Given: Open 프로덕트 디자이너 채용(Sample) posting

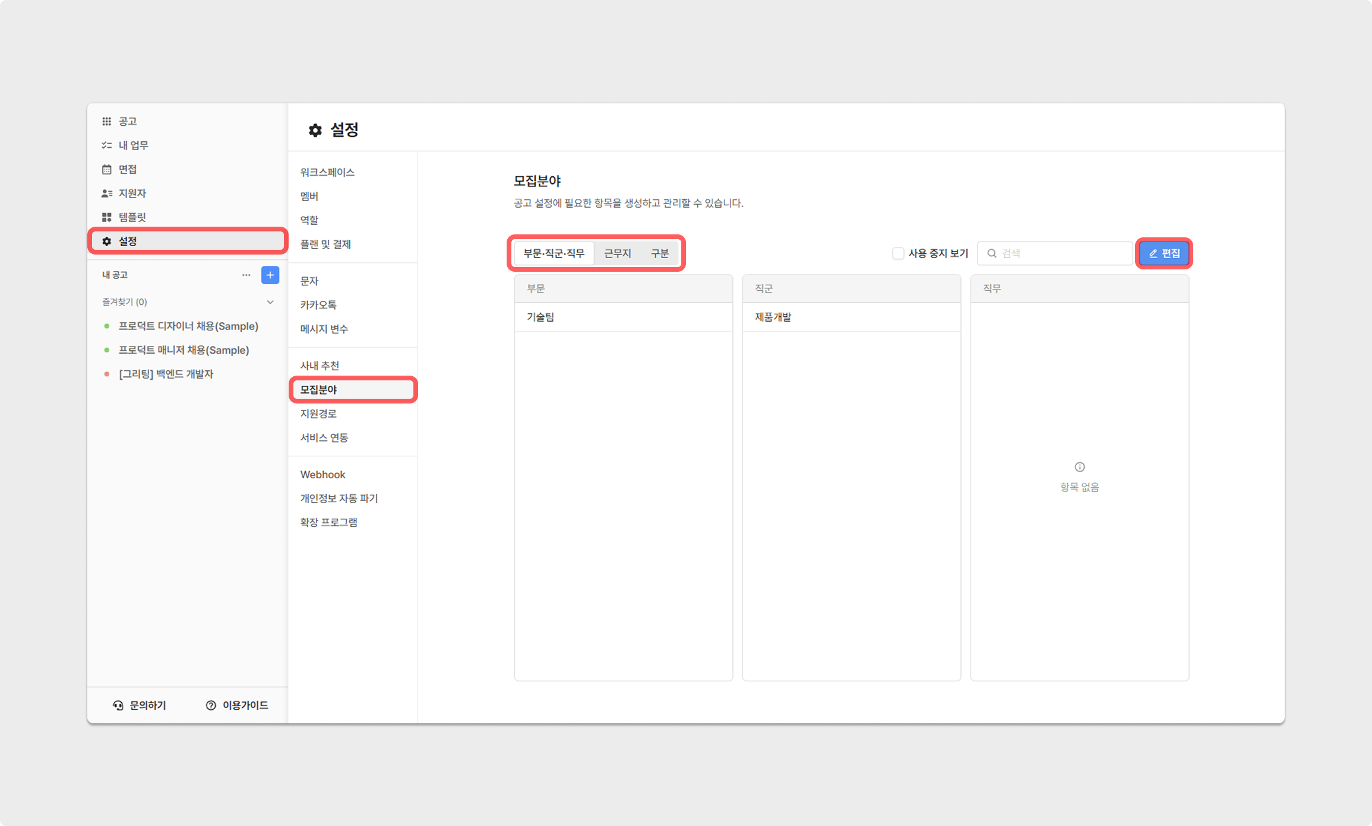Looking at the screenshot, I should point(188,326).
